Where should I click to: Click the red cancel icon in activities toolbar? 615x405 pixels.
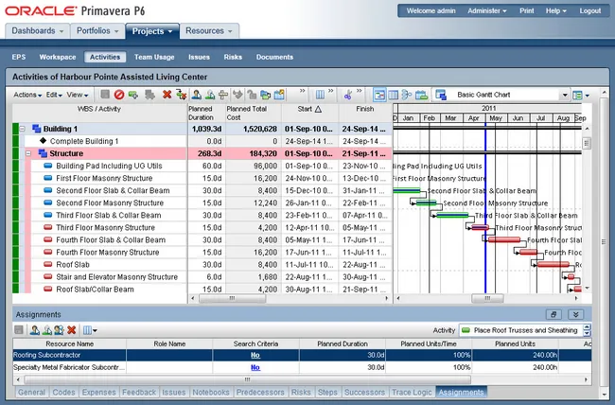tap(119, 95)
